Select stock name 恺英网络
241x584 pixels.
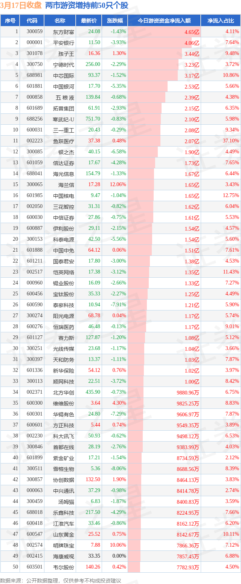point(64,272)
